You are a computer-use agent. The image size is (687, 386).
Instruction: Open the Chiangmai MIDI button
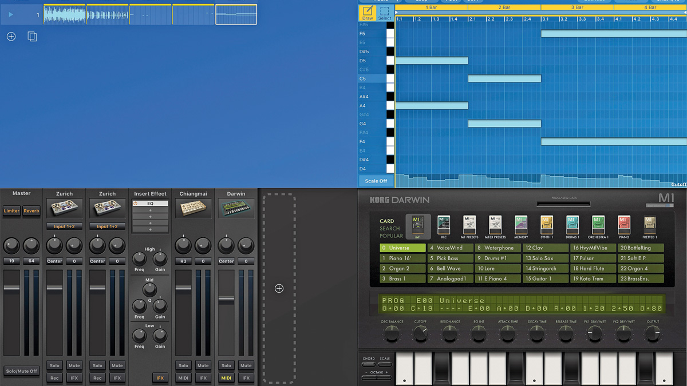[x=183, y=378]
